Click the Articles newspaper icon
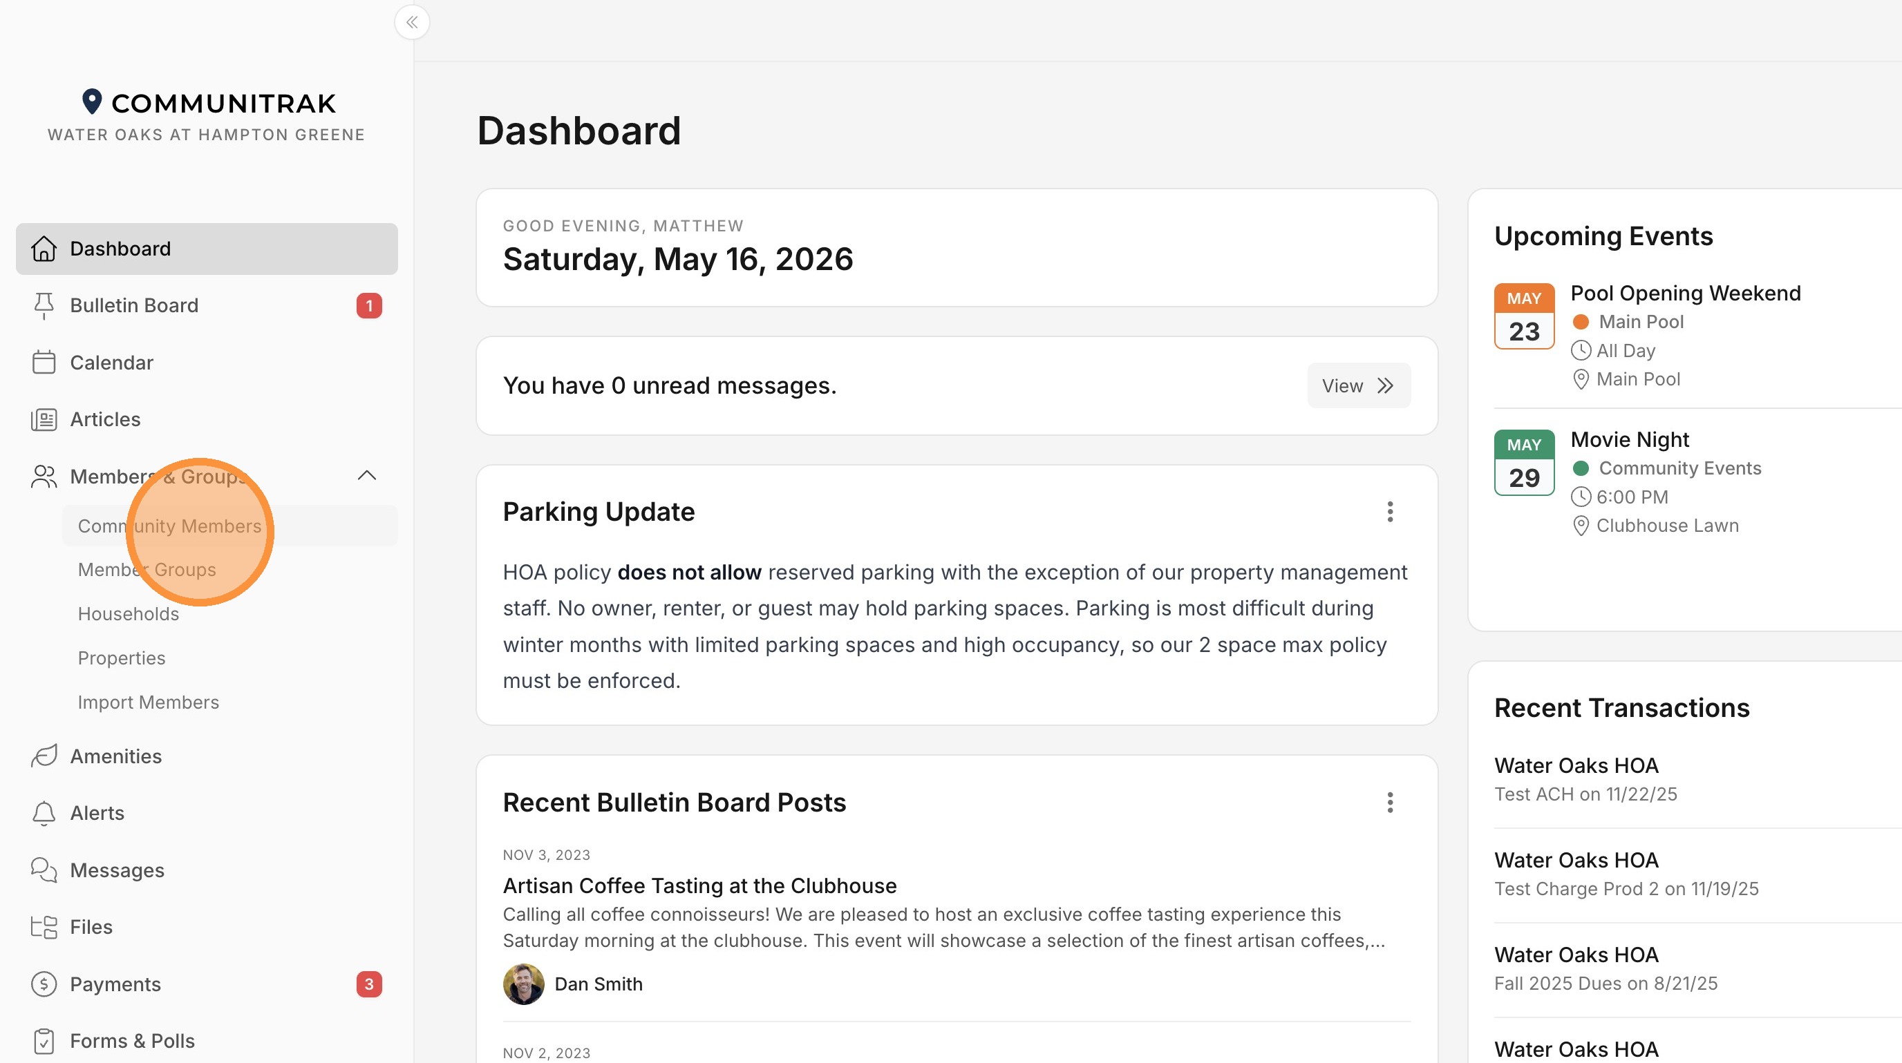This screenshot has width=1902, height=1063. click(44, 420)
